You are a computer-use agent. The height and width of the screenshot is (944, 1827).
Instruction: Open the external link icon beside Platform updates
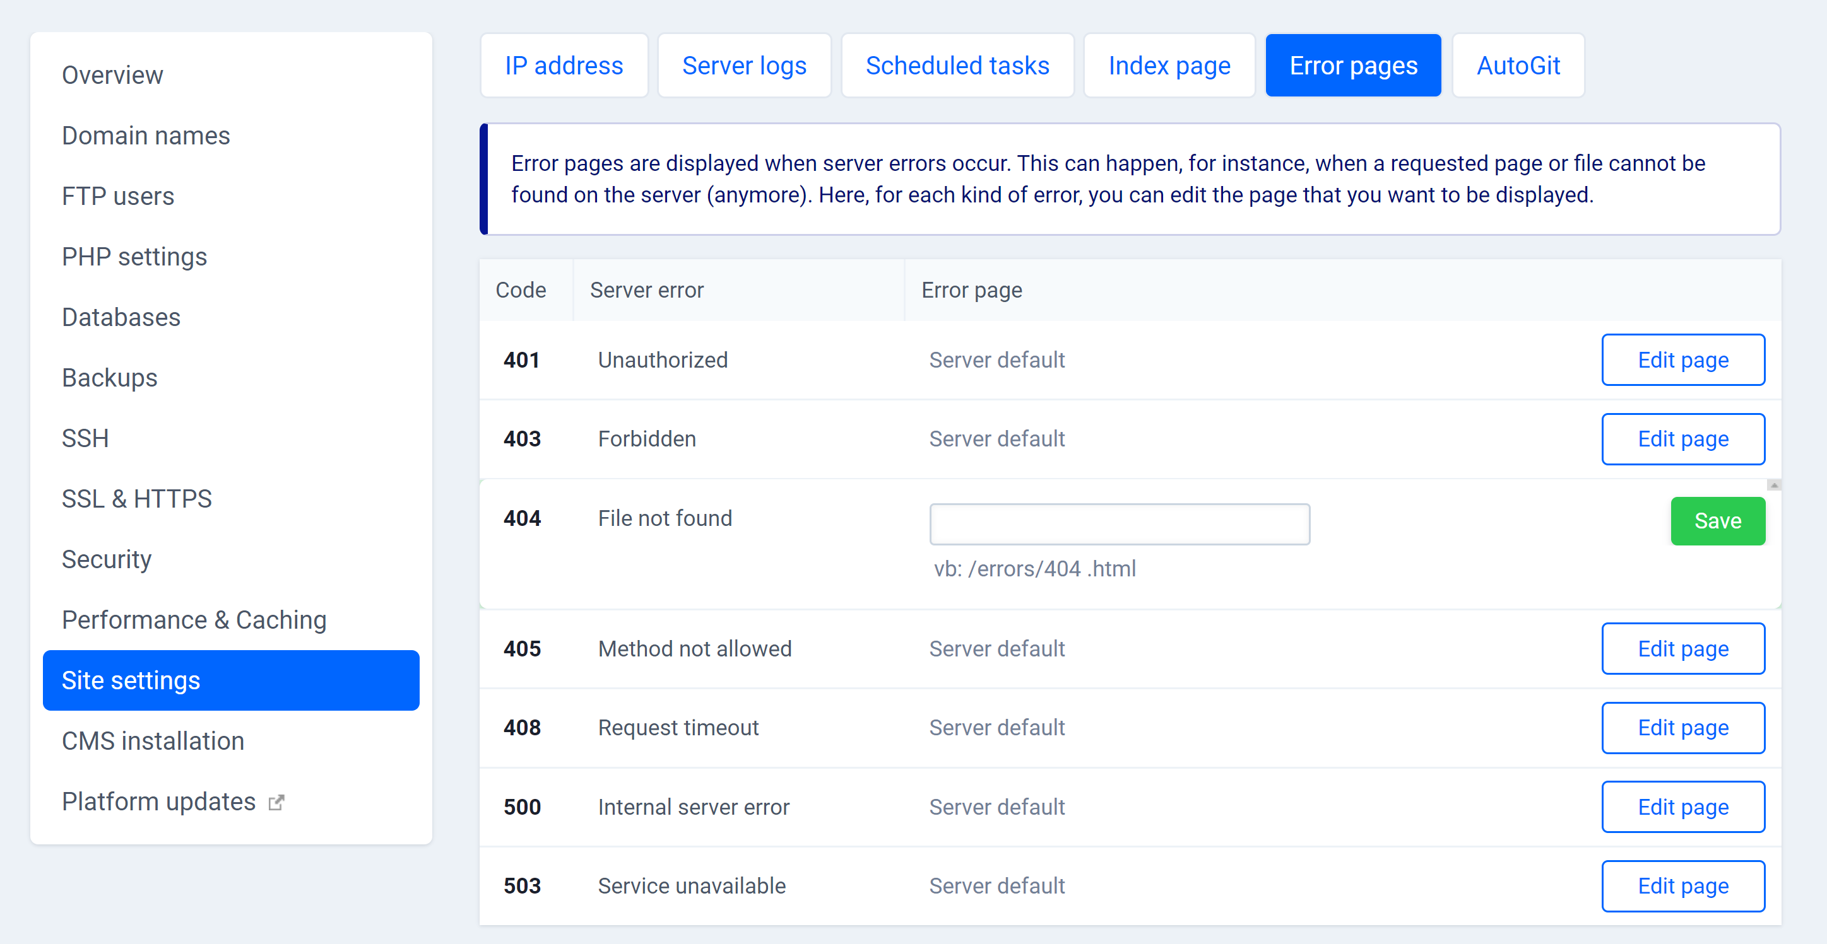(276, 801)
